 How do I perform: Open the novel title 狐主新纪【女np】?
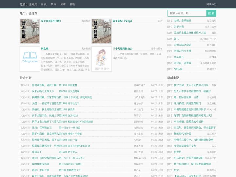tap(123, 21)
